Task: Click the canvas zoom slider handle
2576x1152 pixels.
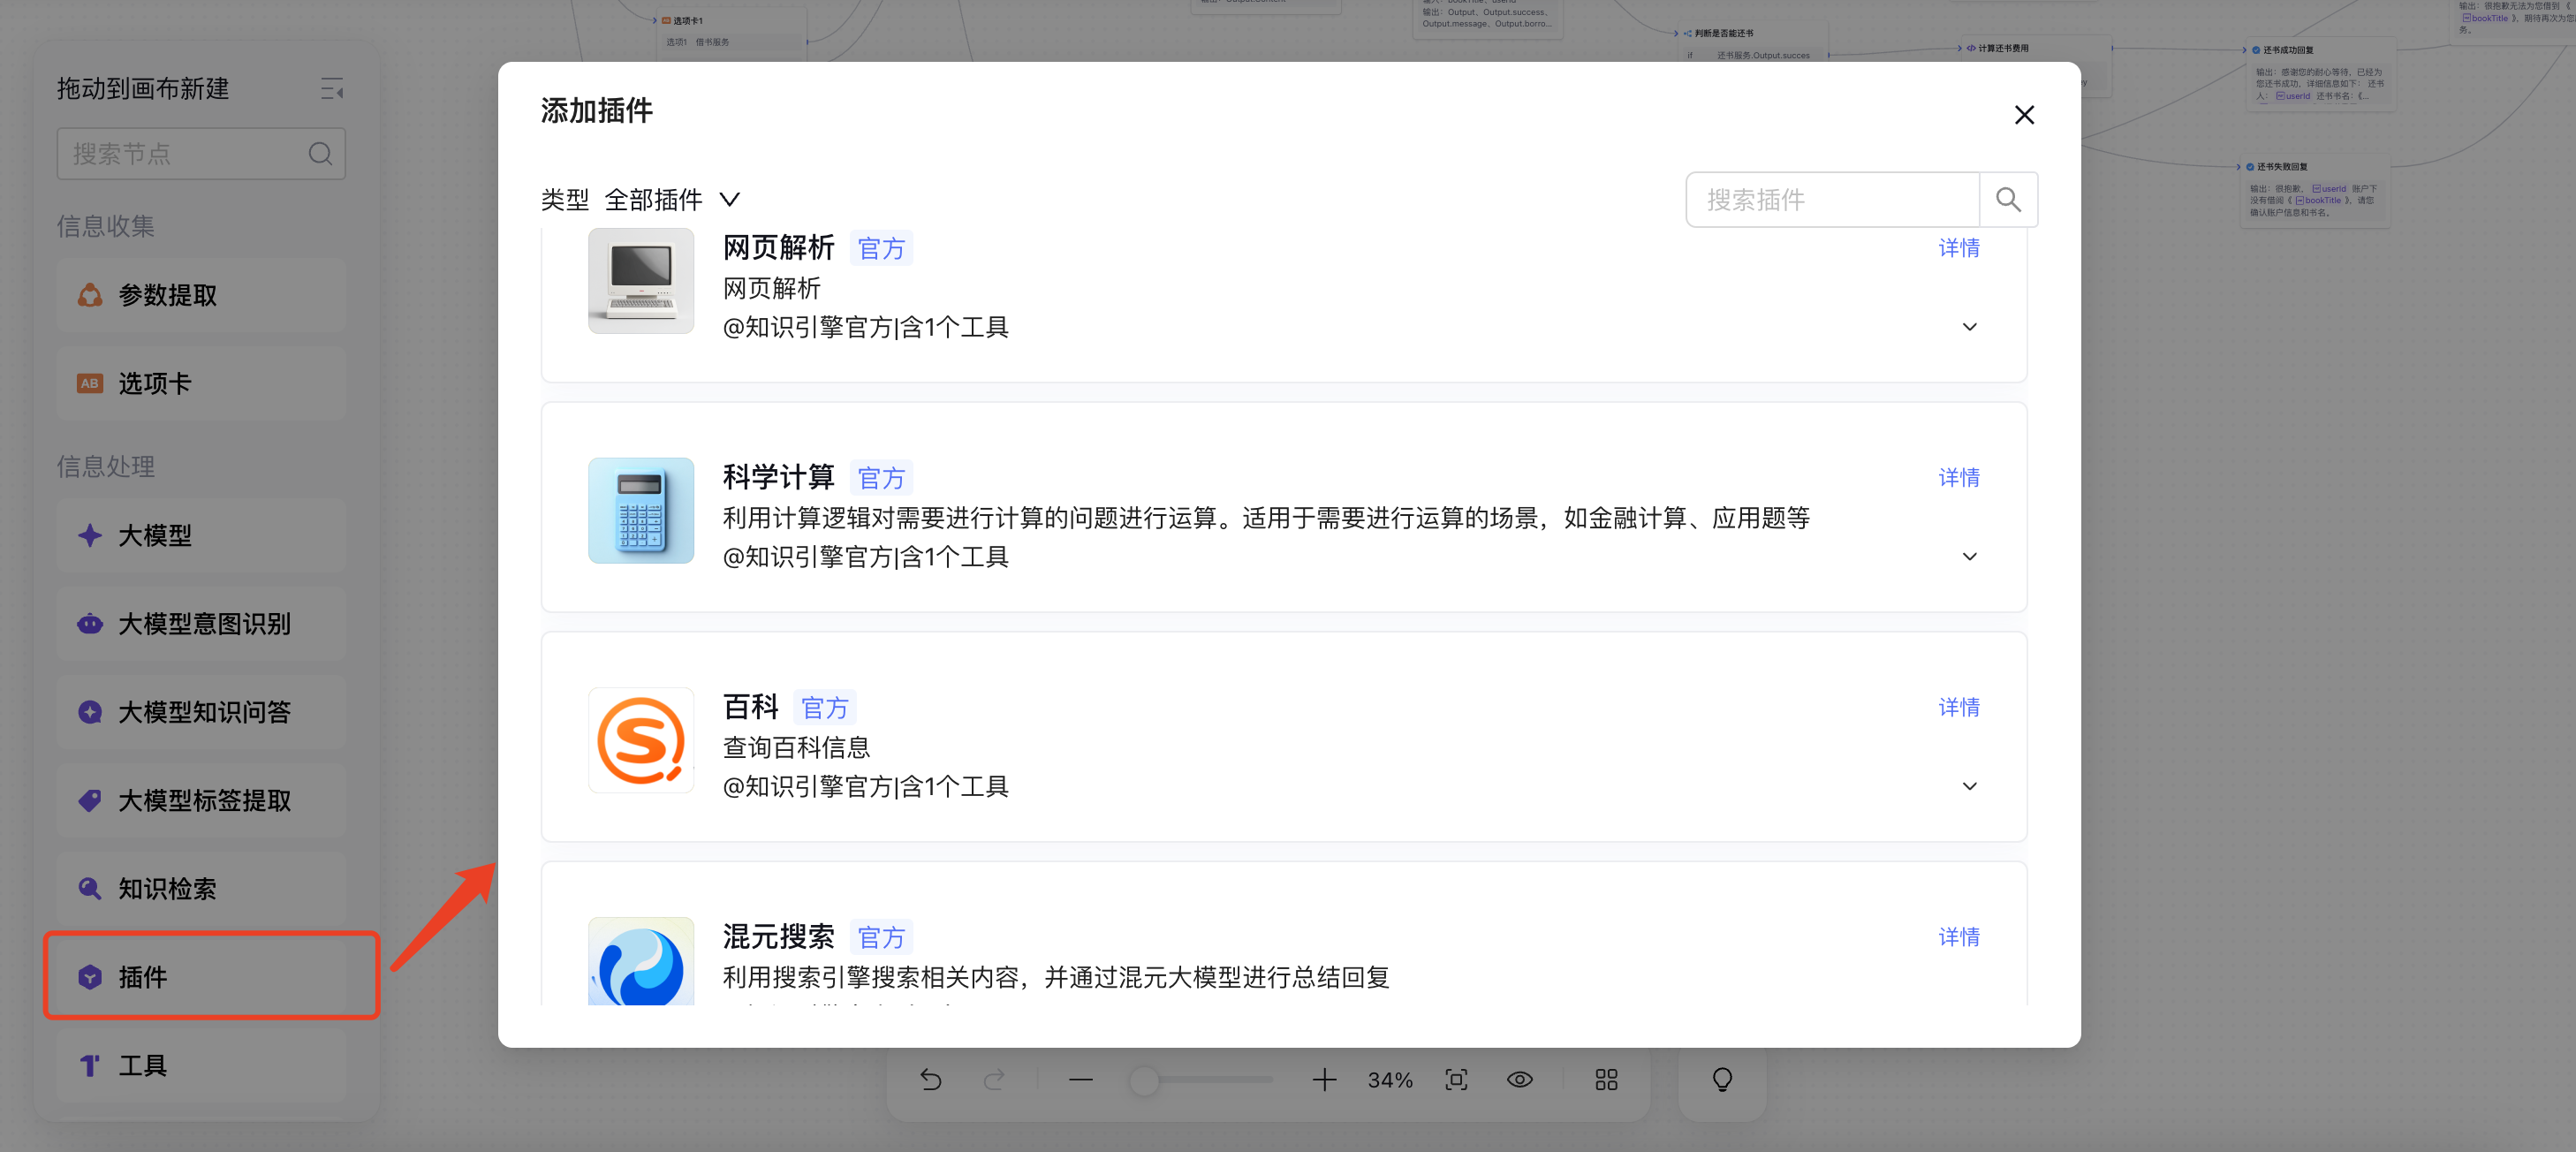Action: (x=1144, y=1080)
